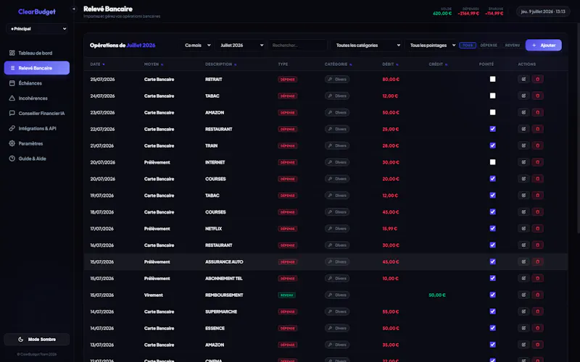Open the 'Tous les pointages' dropdown
The width and height of the screenshot is (580, 362).
coord(431,45)
